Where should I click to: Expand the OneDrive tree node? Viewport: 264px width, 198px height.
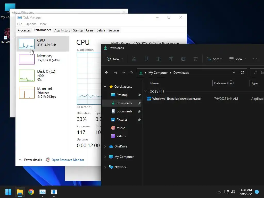click(x=105, y=146)
